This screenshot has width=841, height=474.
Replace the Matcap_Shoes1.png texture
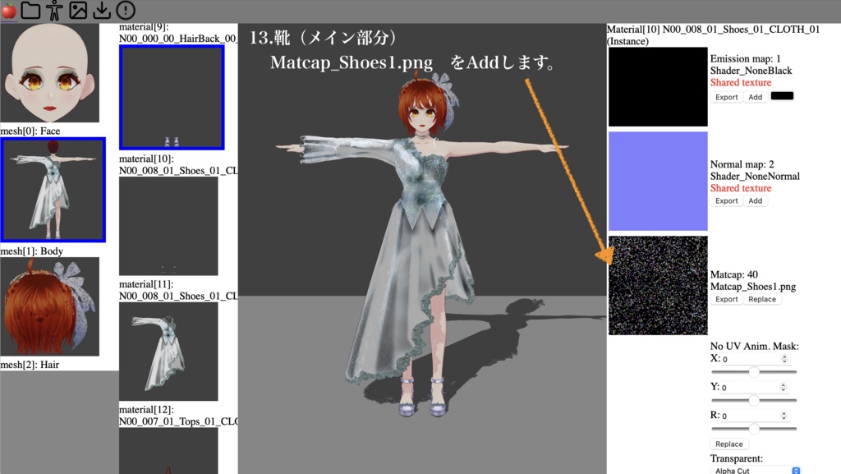coord(762,299)
